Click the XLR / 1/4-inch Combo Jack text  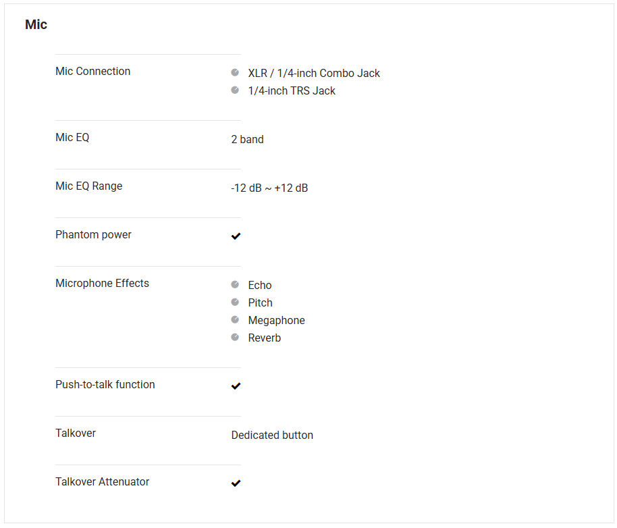coord(314,74)
